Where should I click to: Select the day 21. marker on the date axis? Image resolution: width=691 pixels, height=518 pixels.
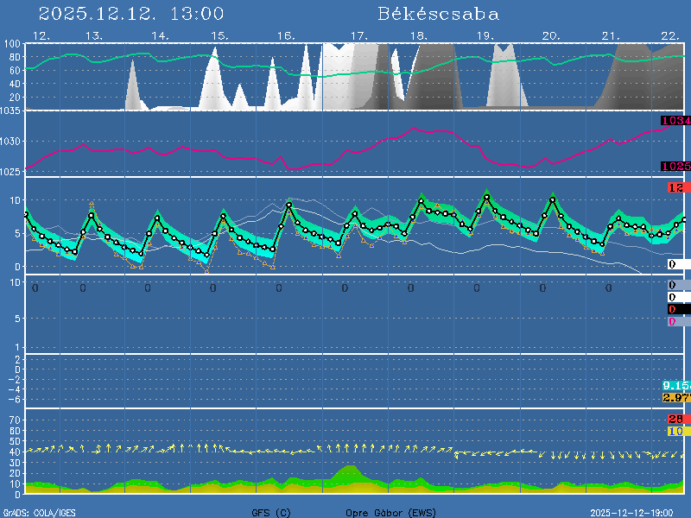pos(611,35)
